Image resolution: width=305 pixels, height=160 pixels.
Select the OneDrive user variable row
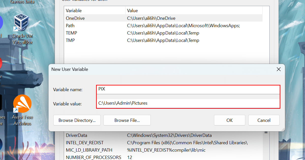pos(75,18)
